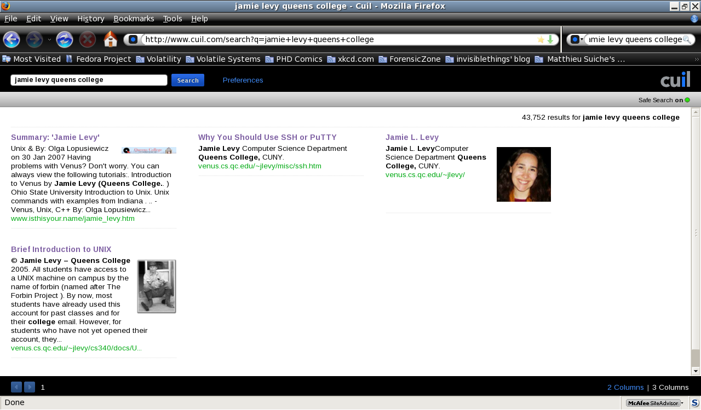Click the browser search box text field
701x410 pixels.
click(634, 39)
